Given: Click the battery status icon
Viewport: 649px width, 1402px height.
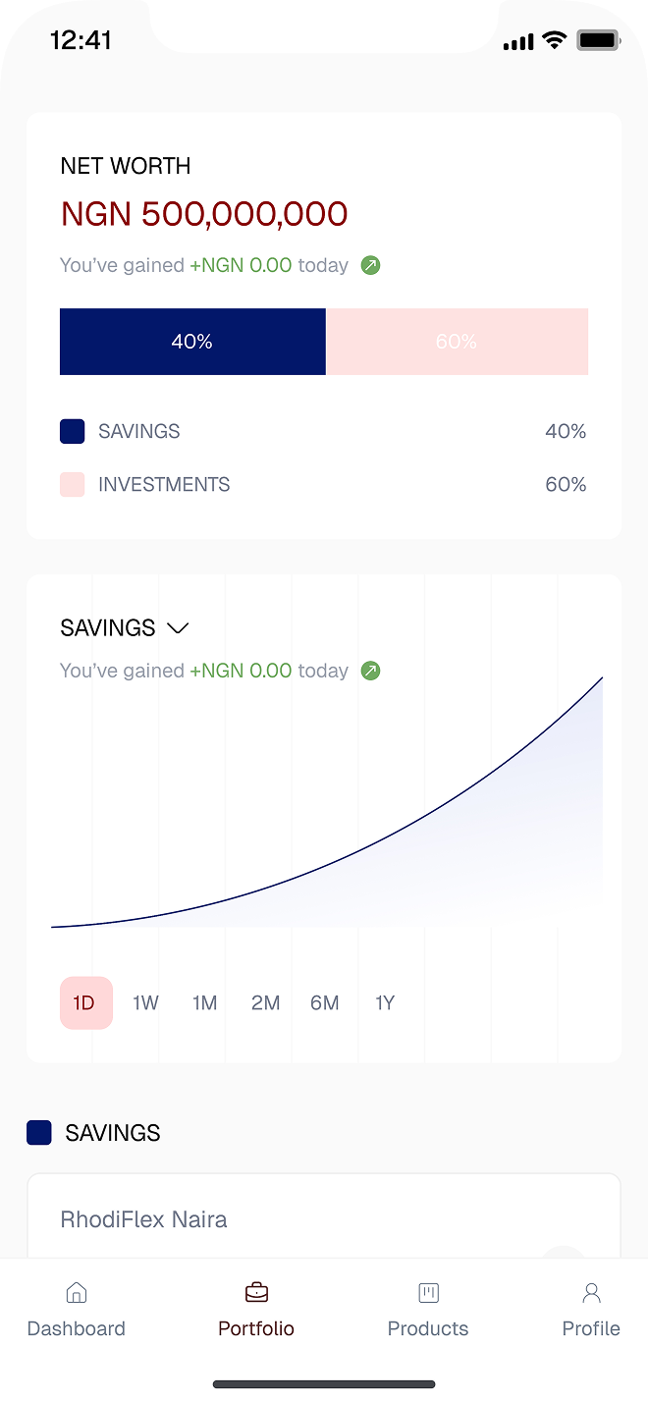Looking at the screenshot, I should [597, 41].
